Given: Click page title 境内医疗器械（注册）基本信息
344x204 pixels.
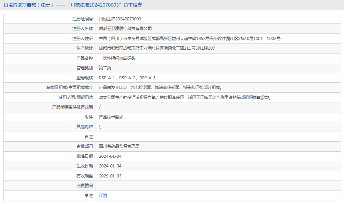Looking at the screenshot, I should (x=75, y=5).
